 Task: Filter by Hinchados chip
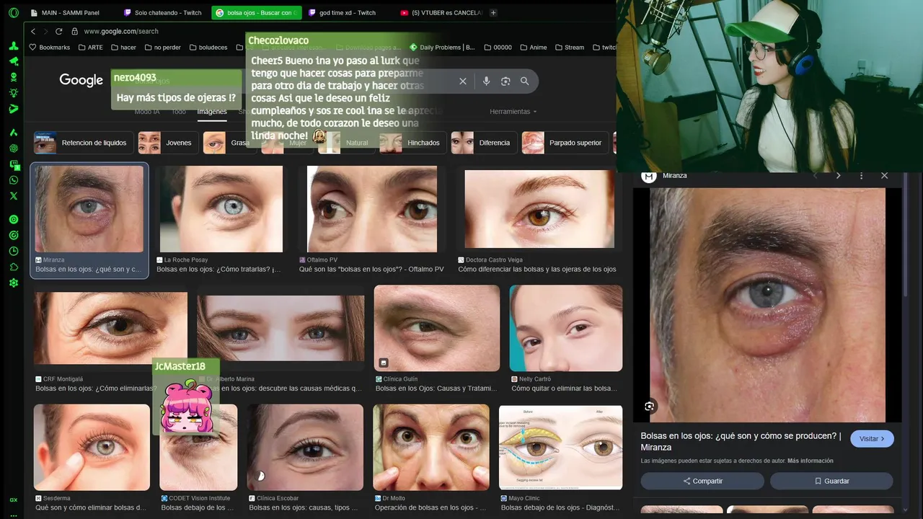[x=413, y=143]
